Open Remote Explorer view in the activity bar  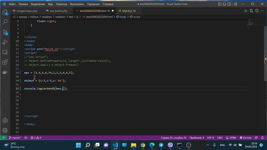point(5,52)
